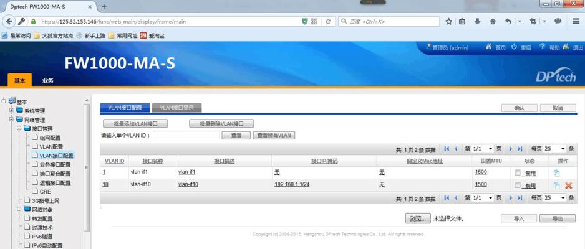The image size is (585, 249).
Task: Click the green shield icon in address bar
Action: (305, 22)
